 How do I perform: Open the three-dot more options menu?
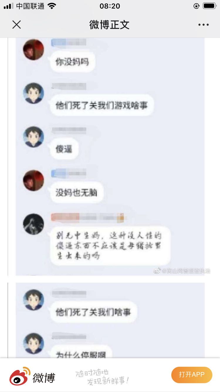(x=203, y=25)
